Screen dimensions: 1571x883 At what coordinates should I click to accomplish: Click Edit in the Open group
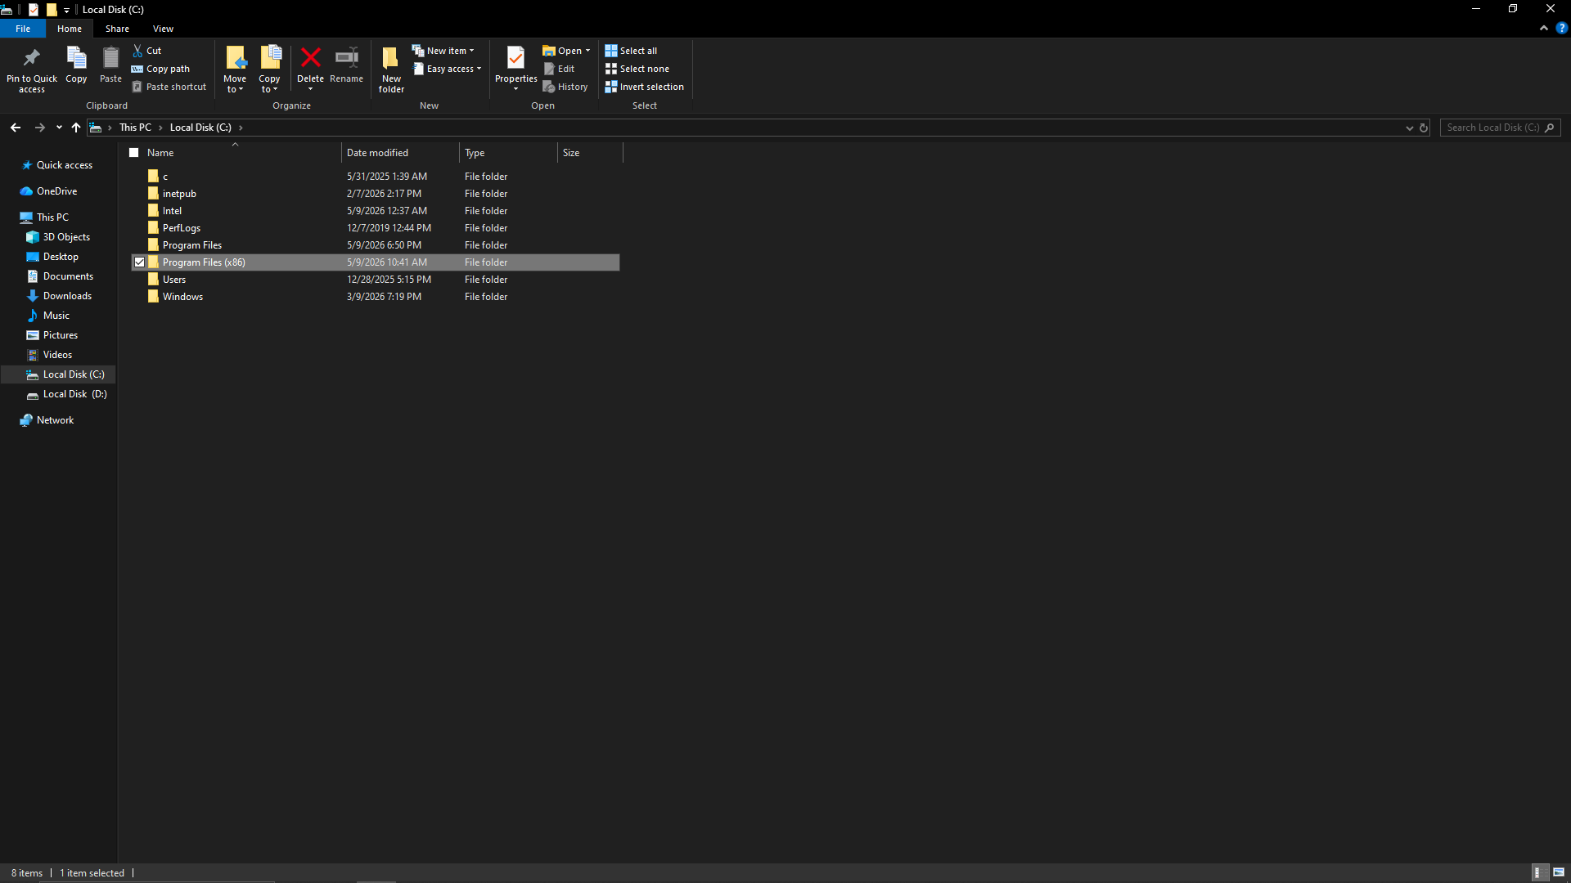click(560, 69)
